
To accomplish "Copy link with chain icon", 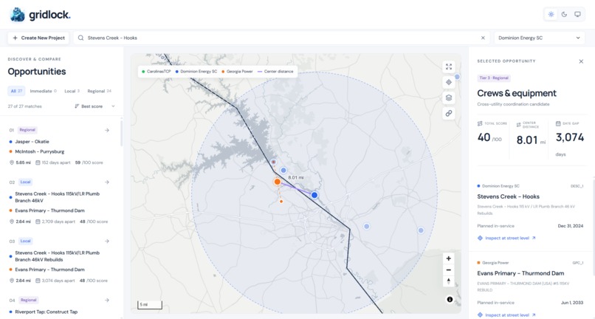I will pyautogui.click(x=449, y=113).
